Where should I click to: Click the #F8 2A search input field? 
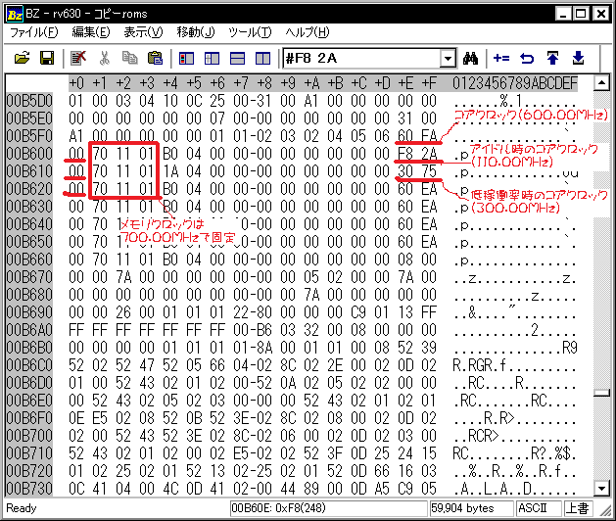click(x=361, y=59)
